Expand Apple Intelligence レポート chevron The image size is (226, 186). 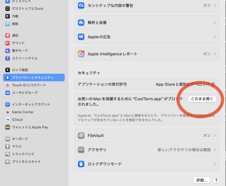(x=215, y=54)
